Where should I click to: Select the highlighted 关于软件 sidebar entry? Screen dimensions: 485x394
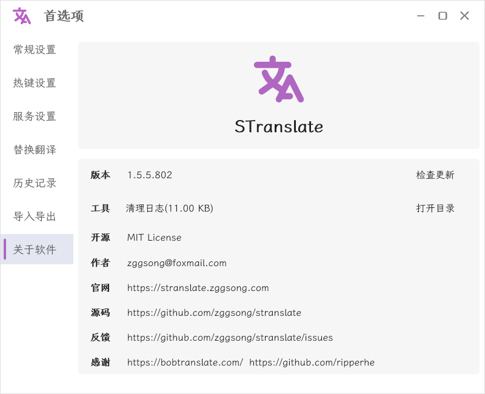point(38,249)
